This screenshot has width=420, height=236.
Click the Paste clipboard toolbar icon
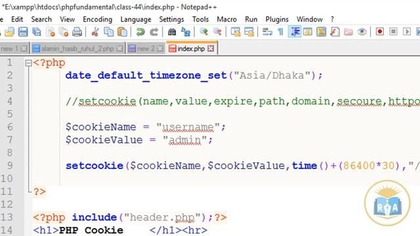click(x=122, y=32)
